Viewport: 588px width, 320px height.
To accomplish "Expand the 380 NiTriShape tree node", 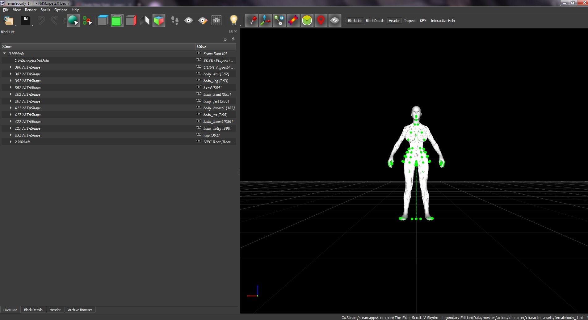I will [x=10, y=67].
